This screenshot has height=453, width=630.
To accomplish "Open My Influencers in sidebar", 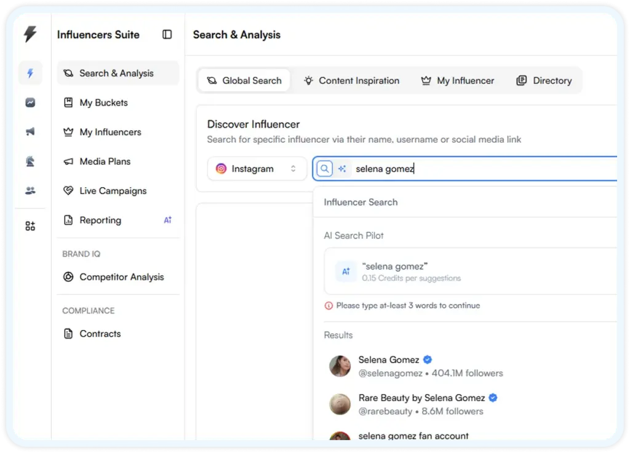I will coord(118,132).
